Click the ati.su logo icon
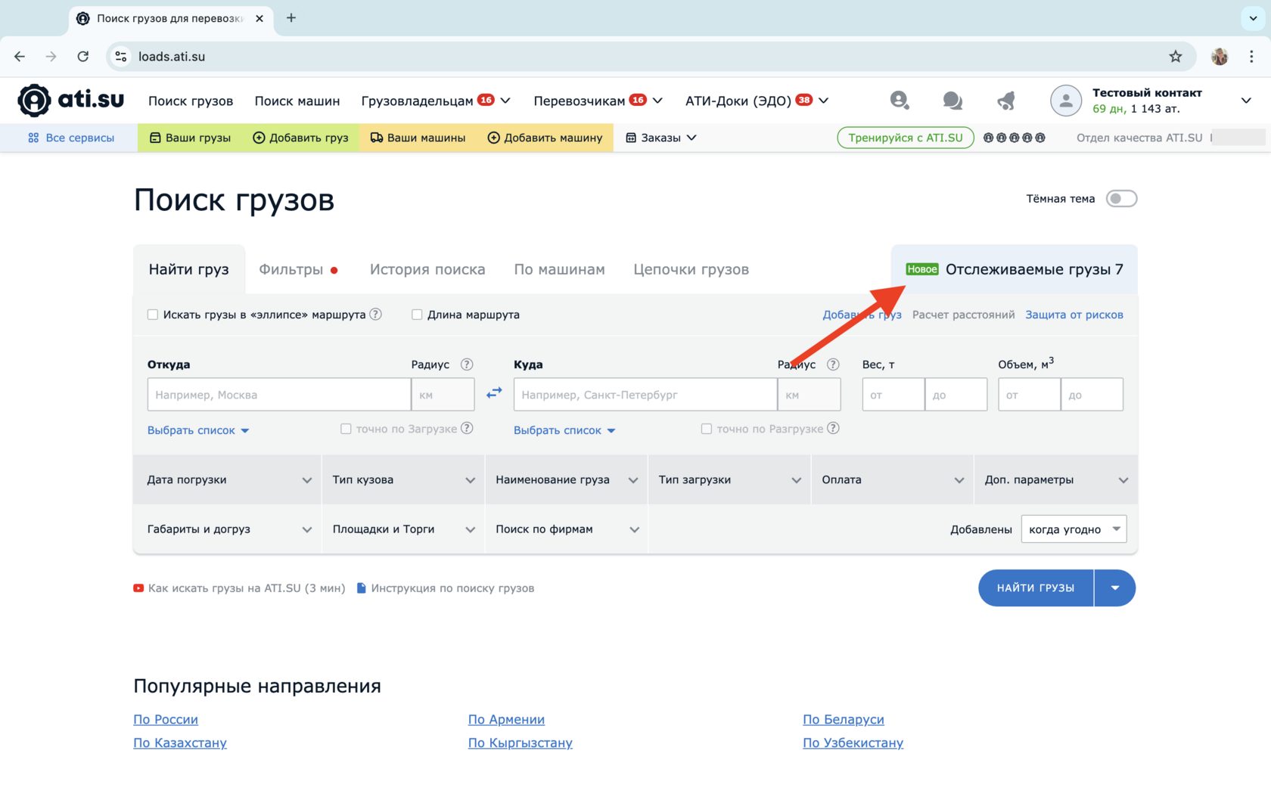Viewport: 1271px width, 794px height. coord(35,101)
